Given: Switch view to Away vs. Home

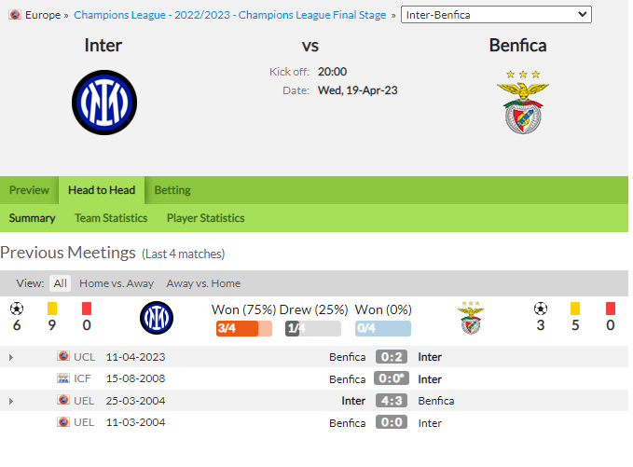Looking at the screenshot, I should [203, 283].
